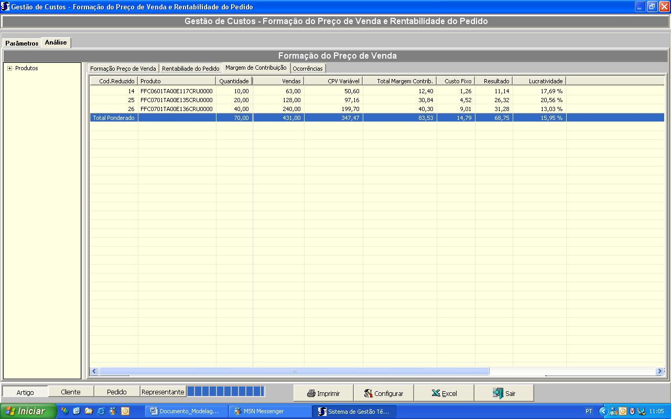This screenshot has width=671, height=419.
Task: Switch to the Parâmetros tab
Action: [x=21, y=43]
